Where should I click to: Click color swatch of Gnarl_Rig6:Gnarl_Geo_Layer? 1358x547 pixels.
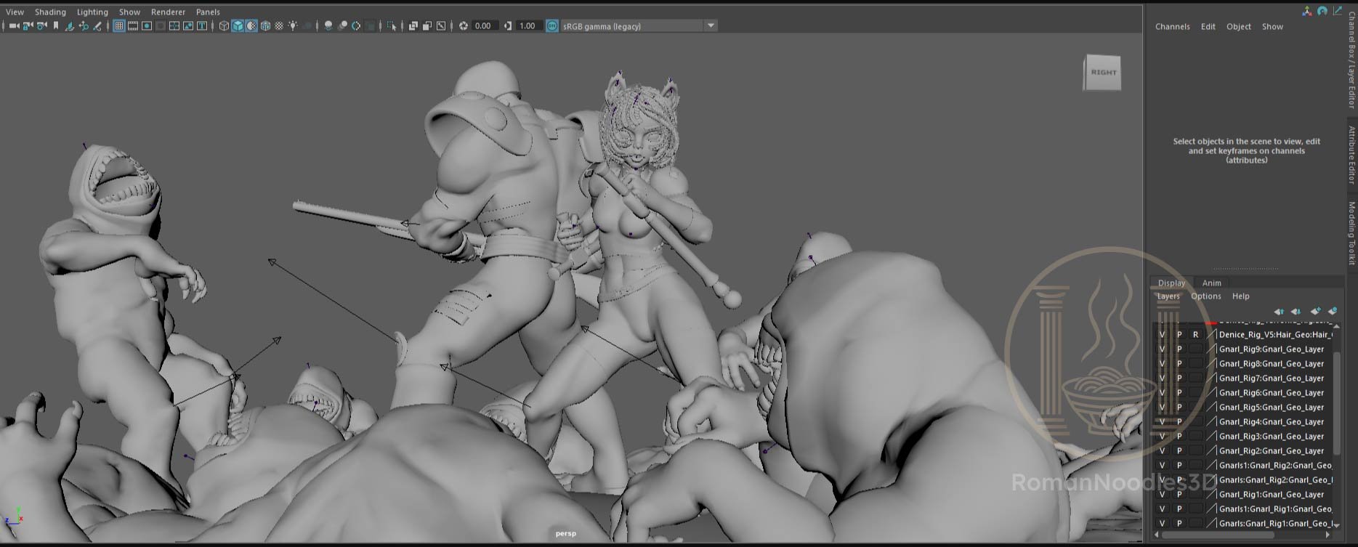[x=1211, y=393]
